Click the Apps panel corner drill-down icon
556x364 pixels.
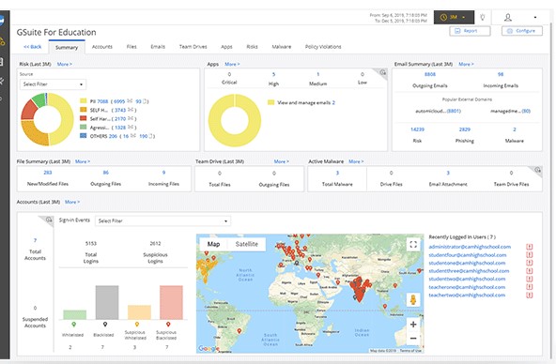(382, 72)
